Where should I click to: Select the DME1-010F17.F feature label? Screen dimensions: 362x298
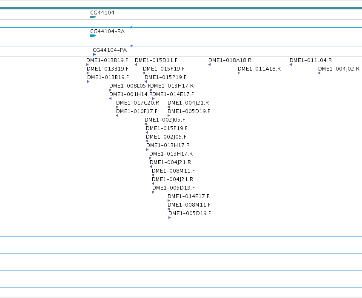click(x=137, y=112)
